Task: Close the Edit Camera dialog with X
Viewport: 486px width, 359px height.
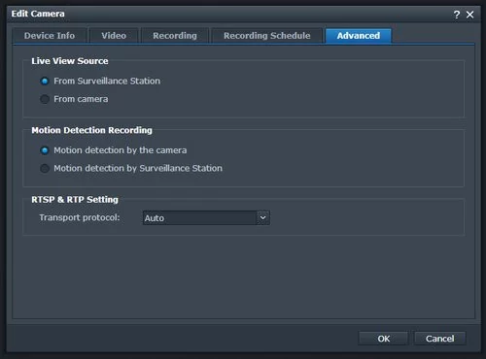Action: pyautogui.click(x=469, y=15)
